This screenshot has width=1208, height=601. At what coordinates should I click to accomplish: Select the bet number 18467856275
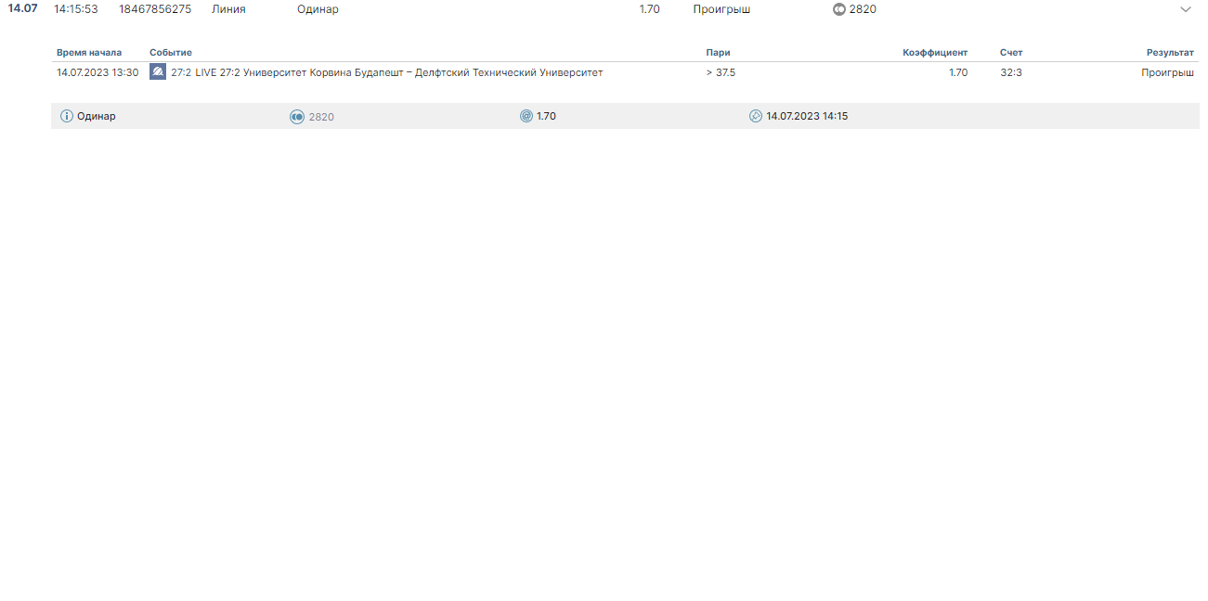(155, 9)
